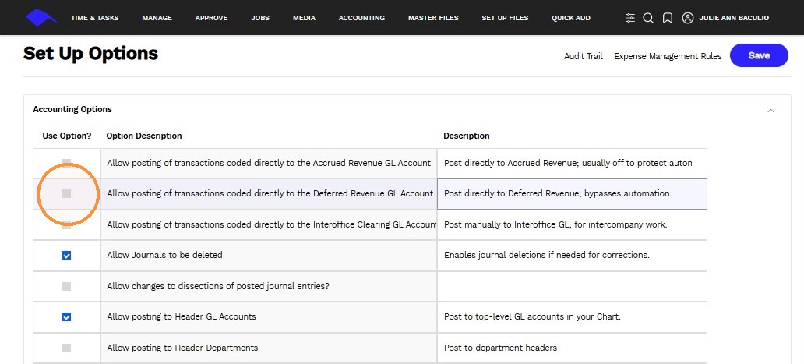804x364 pixels.
Task: Open the Time & Tasks menu
Action: pyautogui.click(x=95, y=18)
